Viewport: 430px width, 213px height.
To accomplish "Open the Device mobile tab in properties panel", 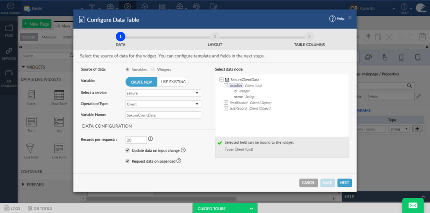I will point(401,58).
